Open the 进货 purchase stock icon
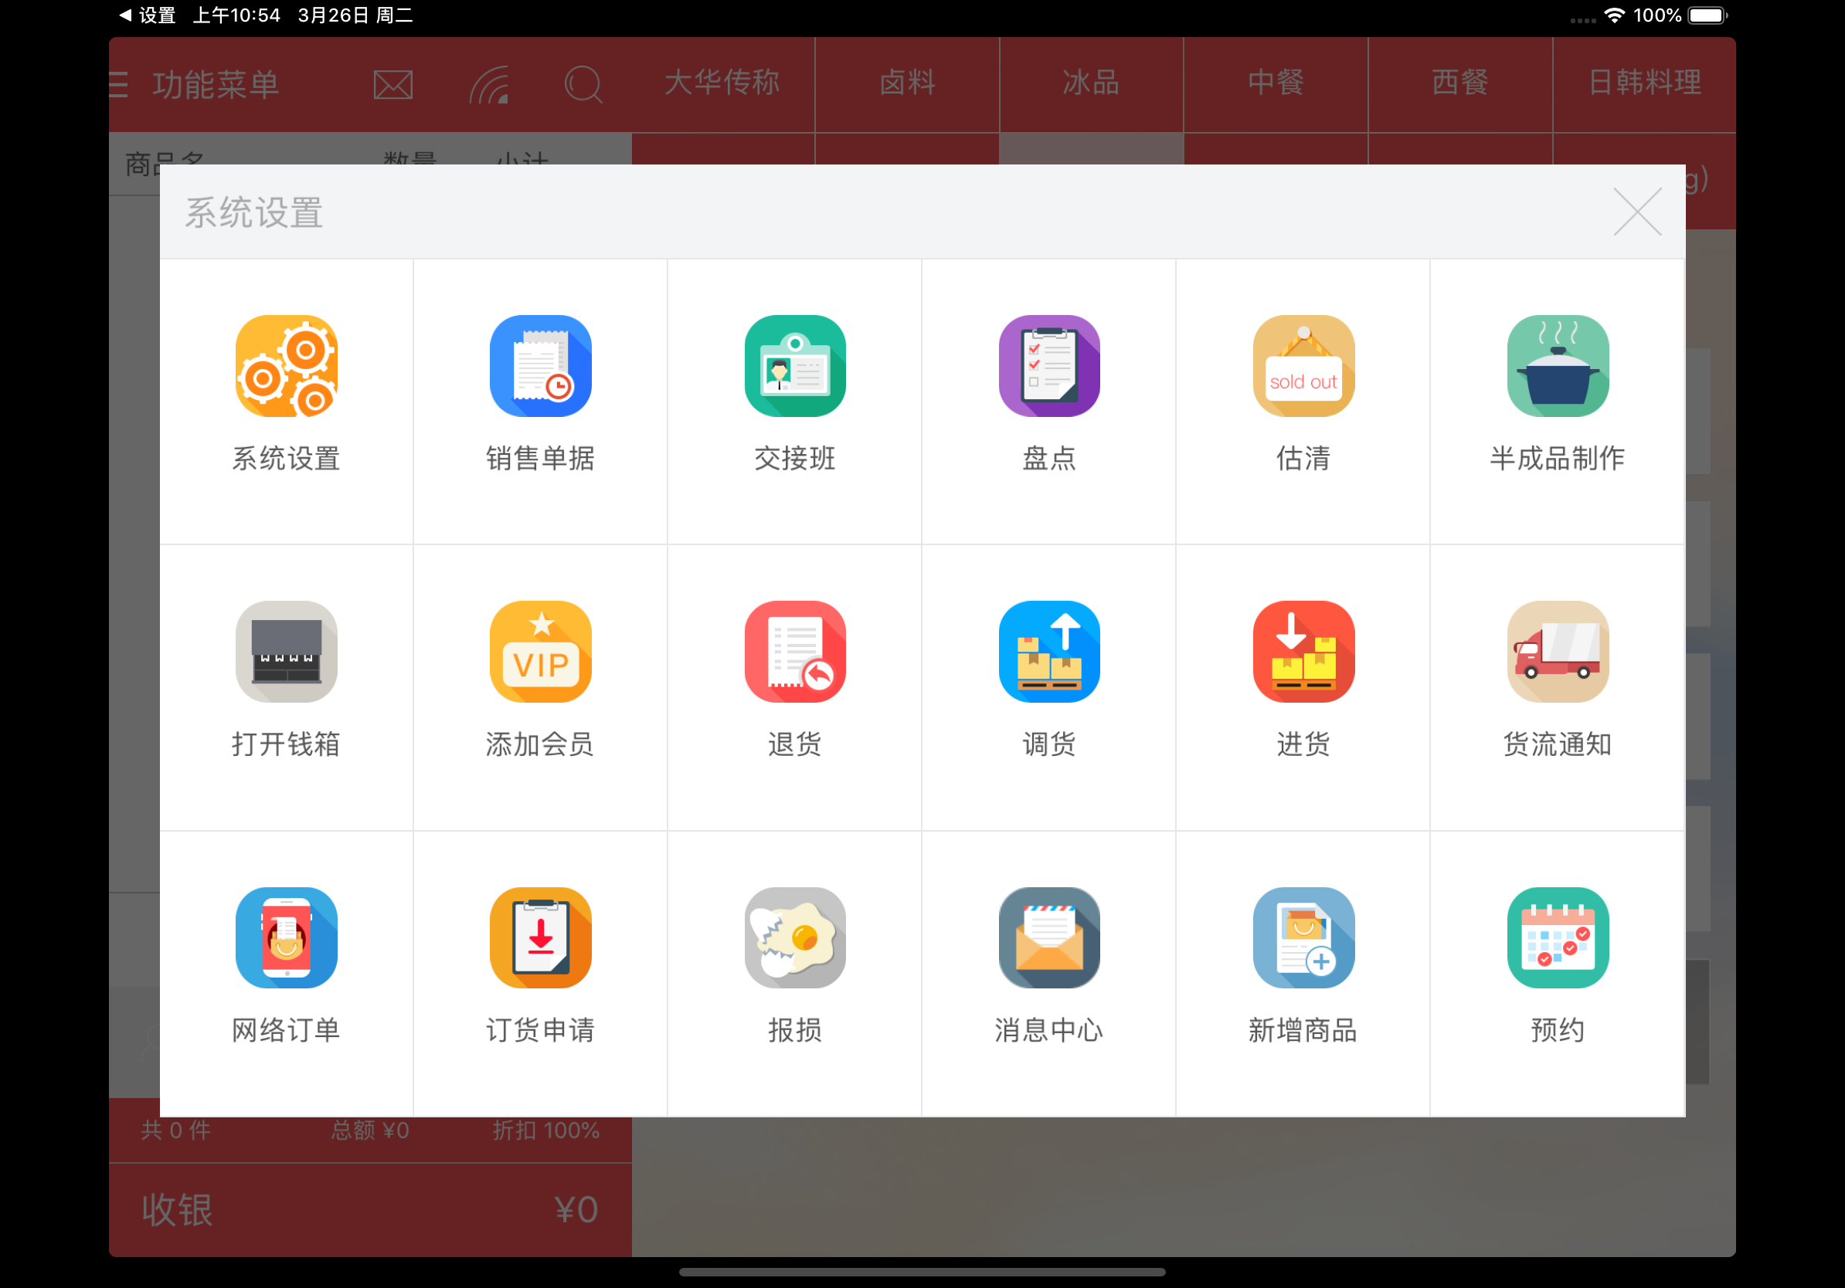This screenshot has width=1845, height=1288. coord(1303,652)
